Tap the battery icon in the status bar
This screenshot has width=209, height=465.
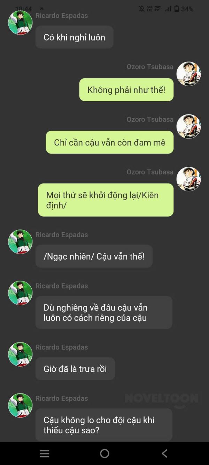[177, 9]
